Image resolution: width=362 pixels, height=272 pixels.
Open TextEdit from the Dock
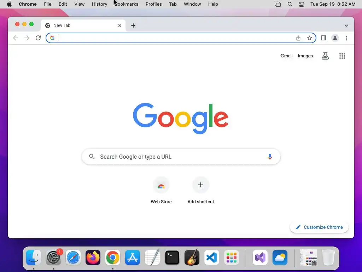152,257
